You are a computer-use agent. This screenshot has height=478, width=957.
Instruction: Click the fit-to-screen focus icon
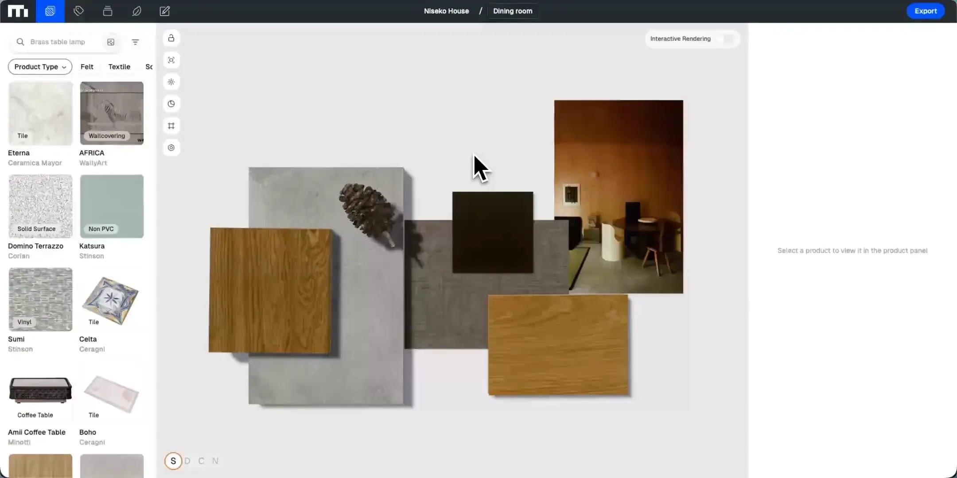coord(171,60)
